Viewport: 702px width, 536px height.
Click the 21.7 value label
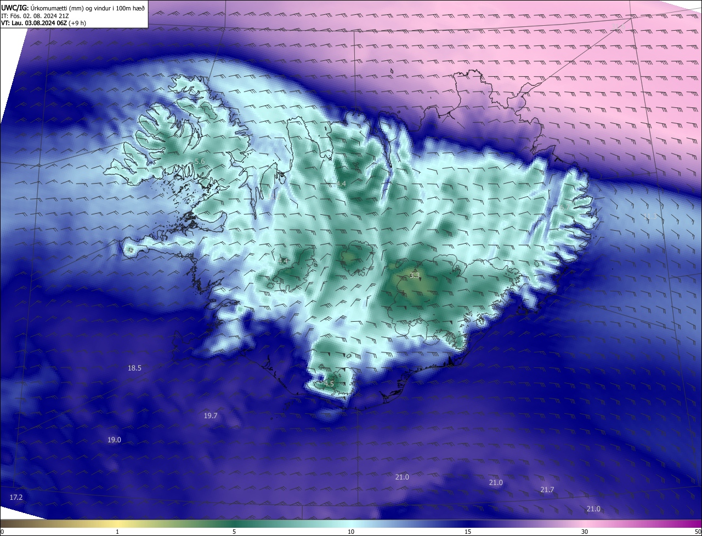tap(547, 490)
